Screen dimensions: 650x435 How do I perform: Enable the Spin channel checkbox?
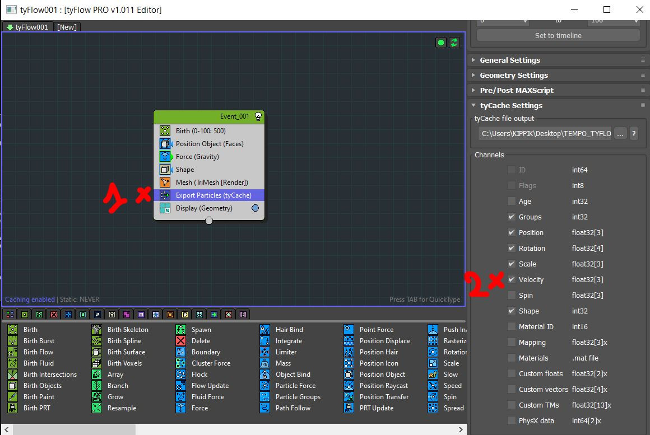coord(512,295)
